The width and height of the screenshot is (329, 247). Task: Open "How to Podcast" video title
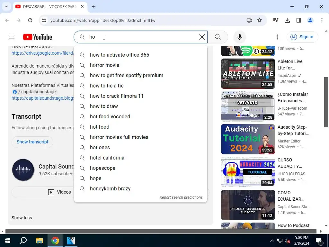point(293,225)
